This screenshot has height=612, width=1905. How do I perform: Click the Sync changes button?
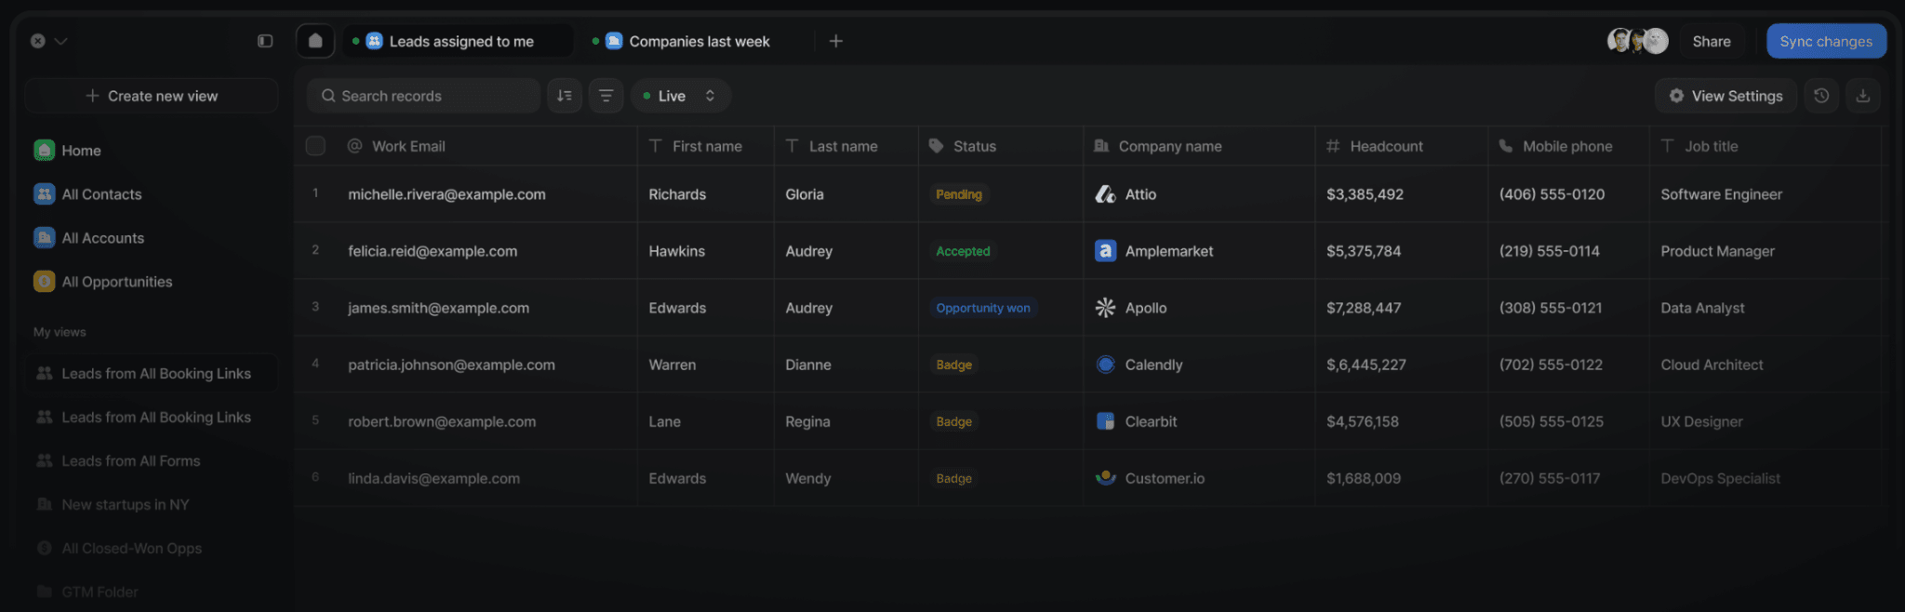pyautogui.click(x=1826, y=41)
